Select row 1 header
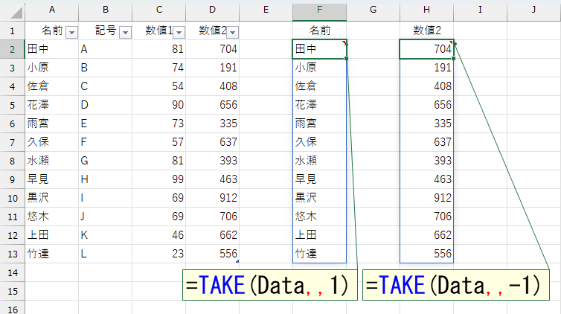Viewport: 561px width, 314px height. coord(12,31)
